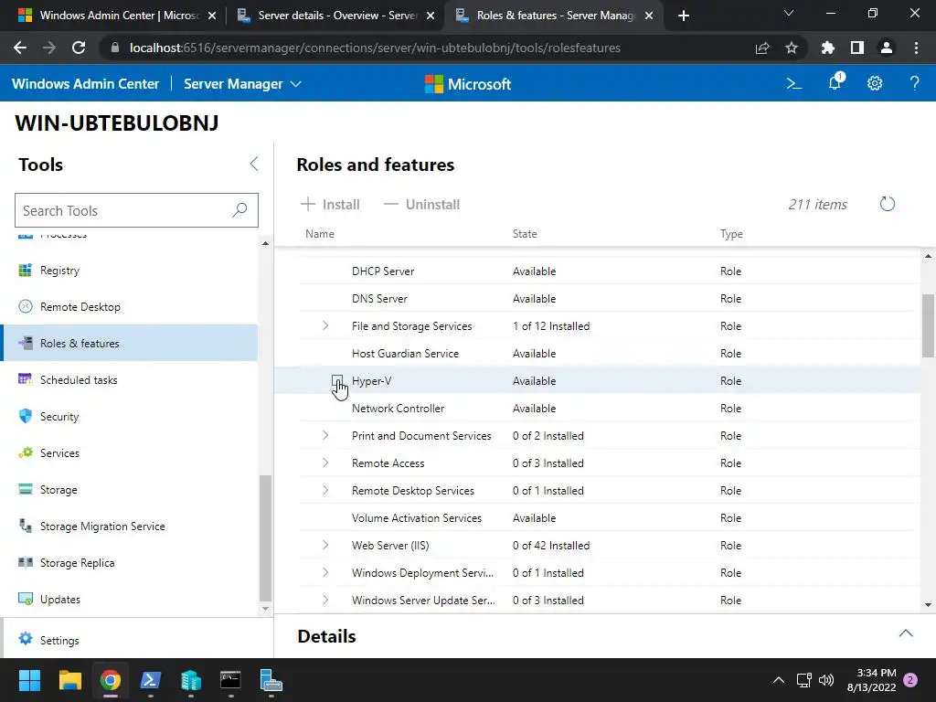
Task: Click the Search Tools input field
Action: [136, 210]
